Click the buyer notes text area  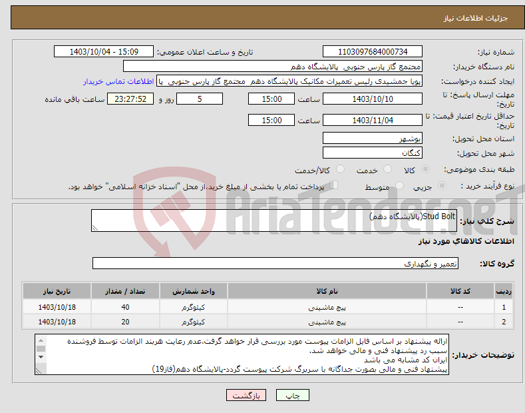click(242, 354)
